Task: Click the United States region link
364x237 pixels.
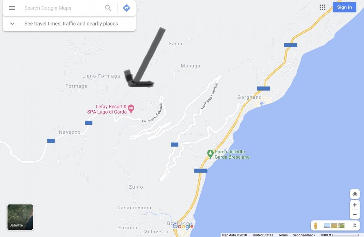Action: click(263, 235)
